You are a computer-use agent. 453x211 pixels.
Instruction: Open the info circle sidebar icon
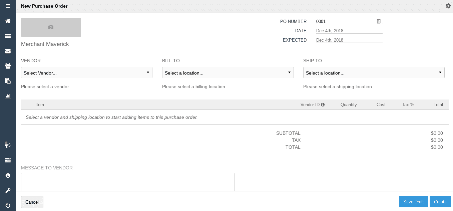tap(8, 175)
